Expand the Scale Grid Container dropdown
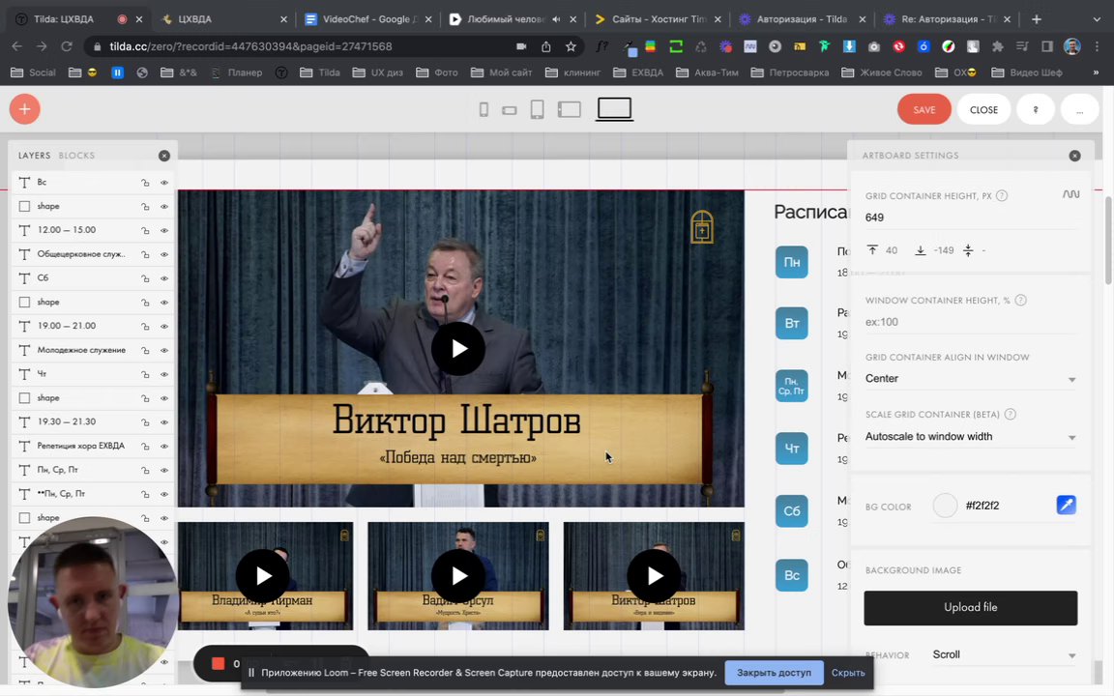 click(x=970, y=437)
